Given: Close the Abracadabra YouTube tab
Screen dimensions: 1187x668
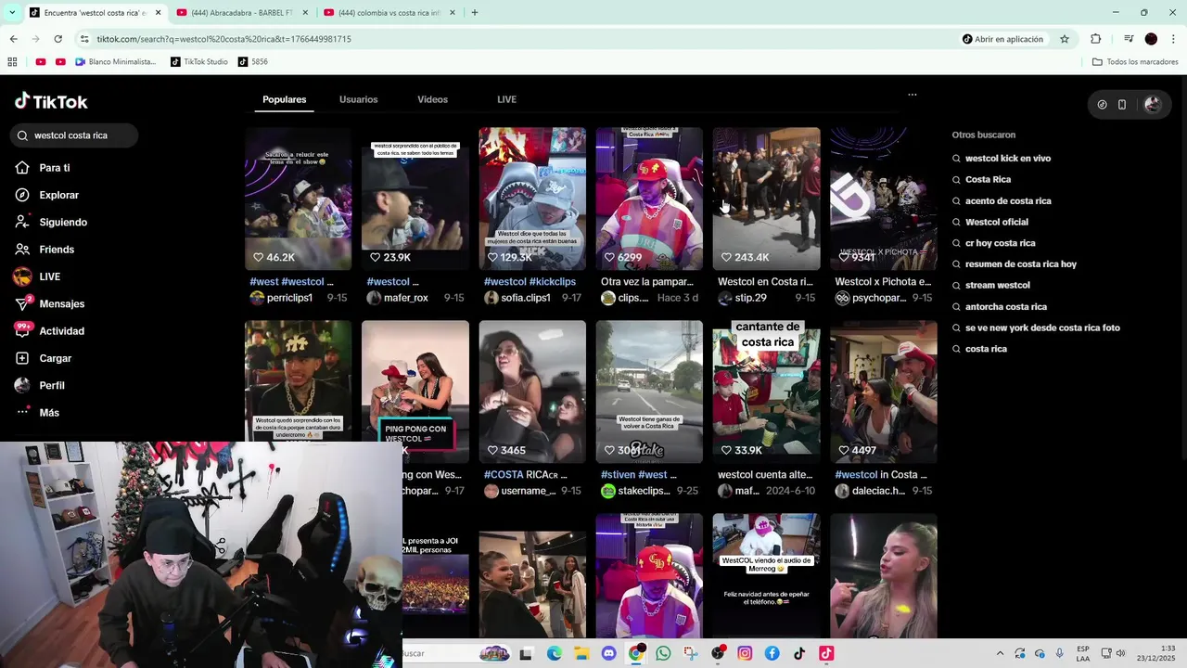Looking at the screenshot, I should click(306, 13).
